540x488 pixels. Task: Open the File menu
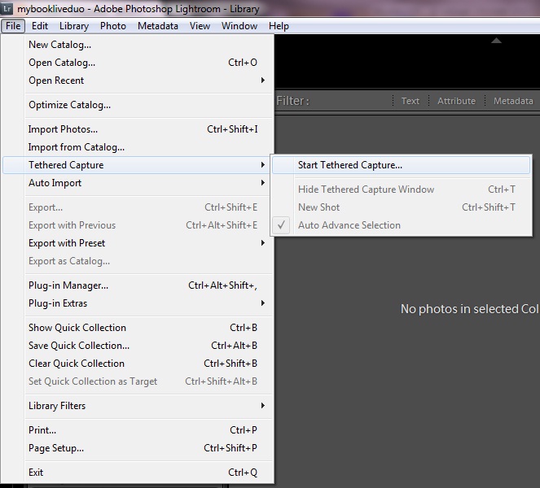tap(13, 26)
